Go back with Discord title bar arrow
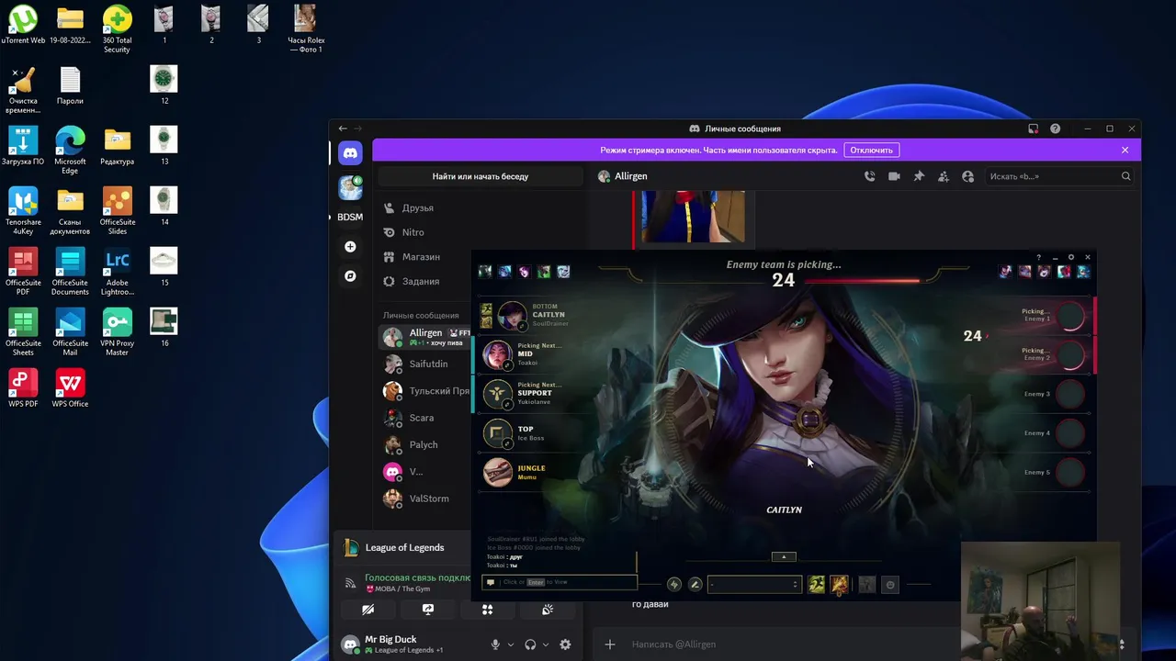This screenshot has width=1176, height=661. [343, 129]
